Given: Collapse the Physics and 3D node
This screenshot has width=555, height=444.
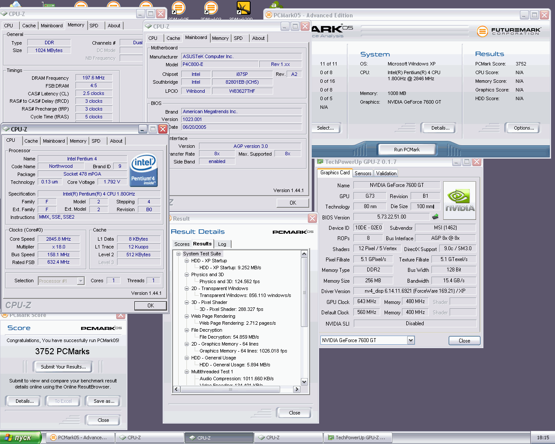Looking at the screenshot, I should coord(186,274).
